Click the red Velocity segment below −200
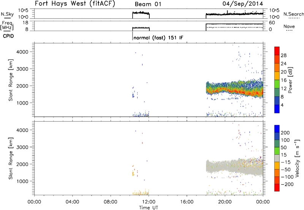This screenshot has width=304, height=210. tap(277, 188)
